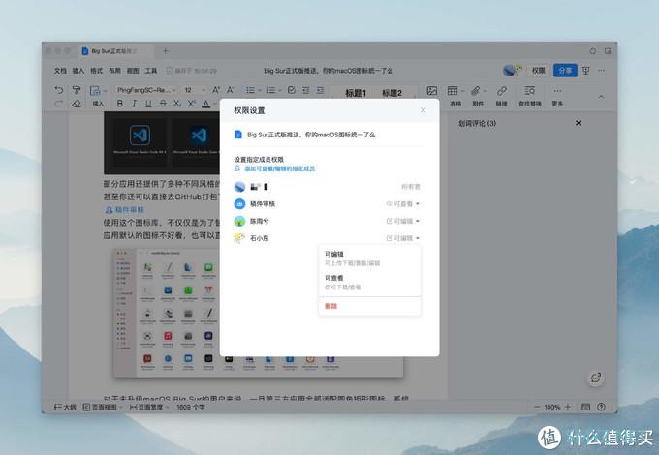The height and width of the screenshot is (455, 659).
Task: Choose 可编辑 in the permission menu
Action: point(370,258)
